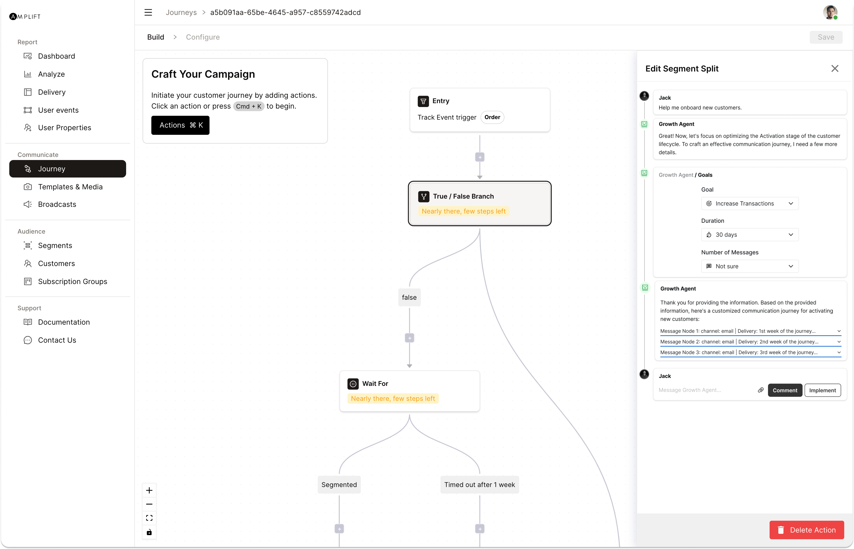Screen dimensions: 854x549
Task: Fit the journey to the view
Action: (149, 518)
